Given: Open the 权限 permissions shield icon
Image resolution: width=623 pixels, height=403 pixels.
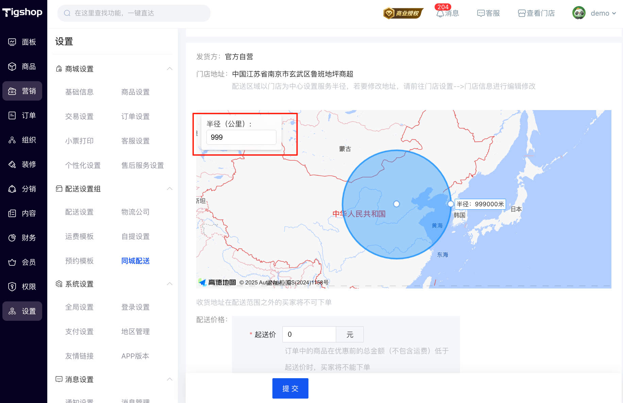Looking at the screenshot, I should [x=12, y=287].
